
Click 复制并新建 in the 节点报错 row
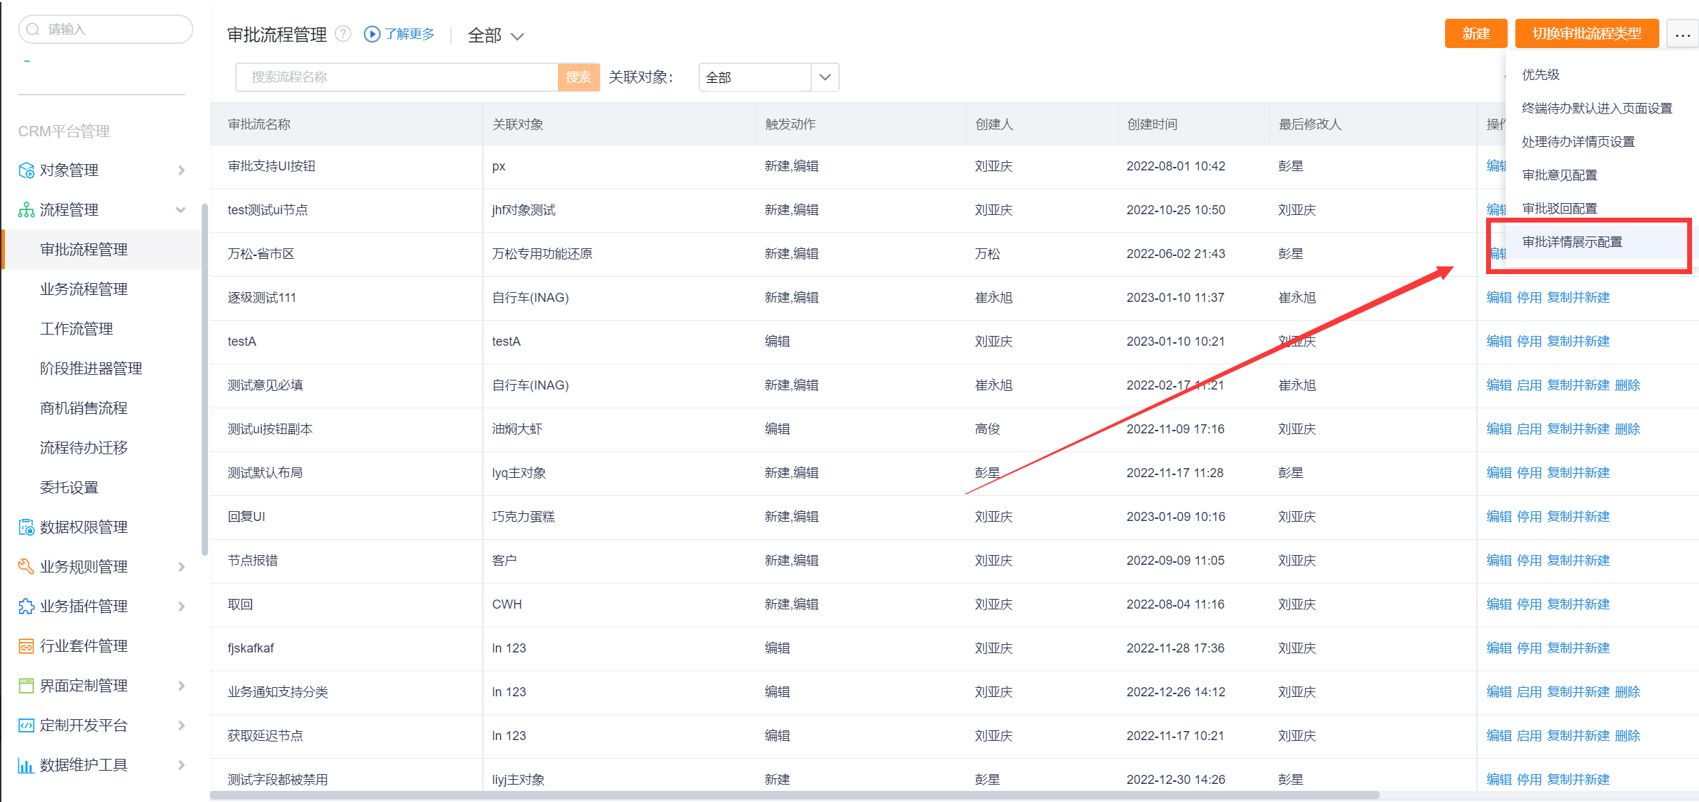tap(1578, 561)
